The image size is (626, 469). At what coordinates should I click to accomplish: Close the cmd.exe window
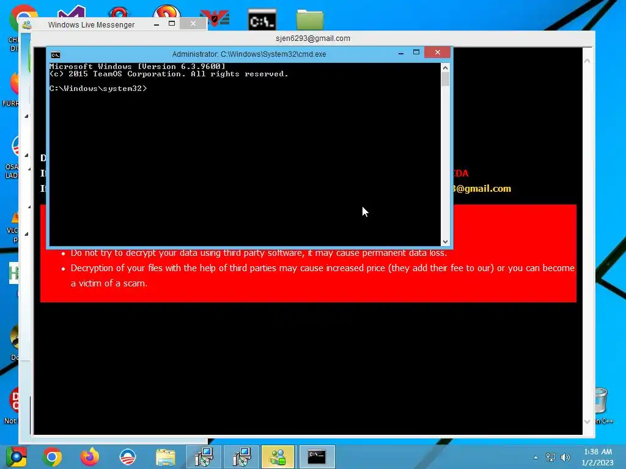pos(438,53)
